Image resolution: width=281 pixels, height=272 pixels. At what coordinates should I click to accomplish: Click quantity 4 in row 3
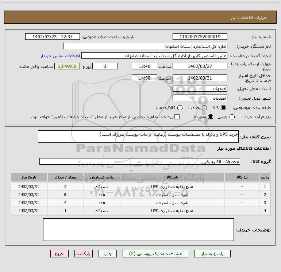pos(65,203)
